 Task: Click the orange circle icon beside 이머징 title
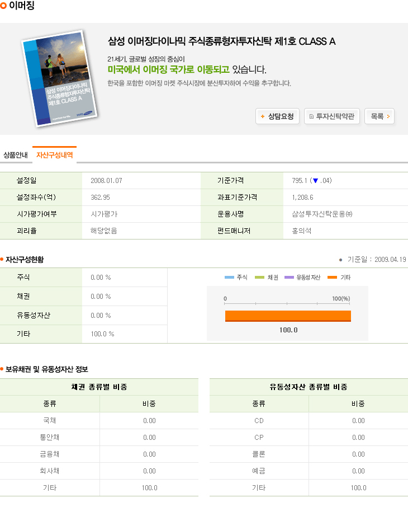click(4, 6)
